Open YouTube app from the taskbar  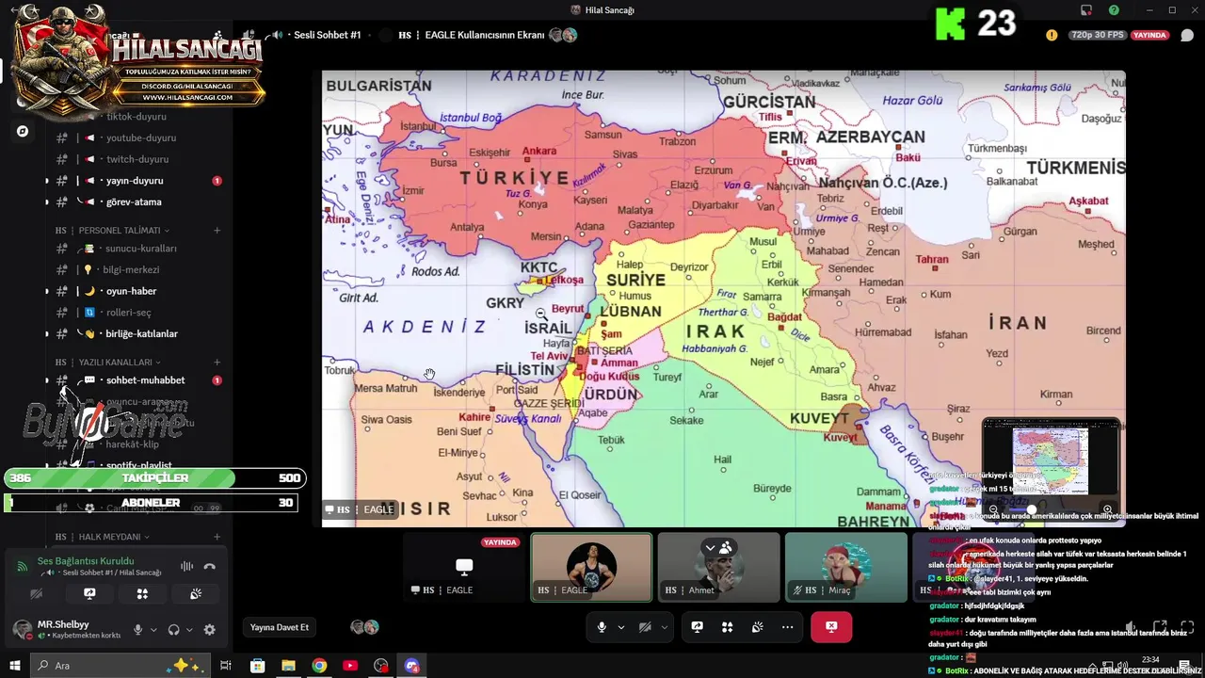(x=350, y=666)
